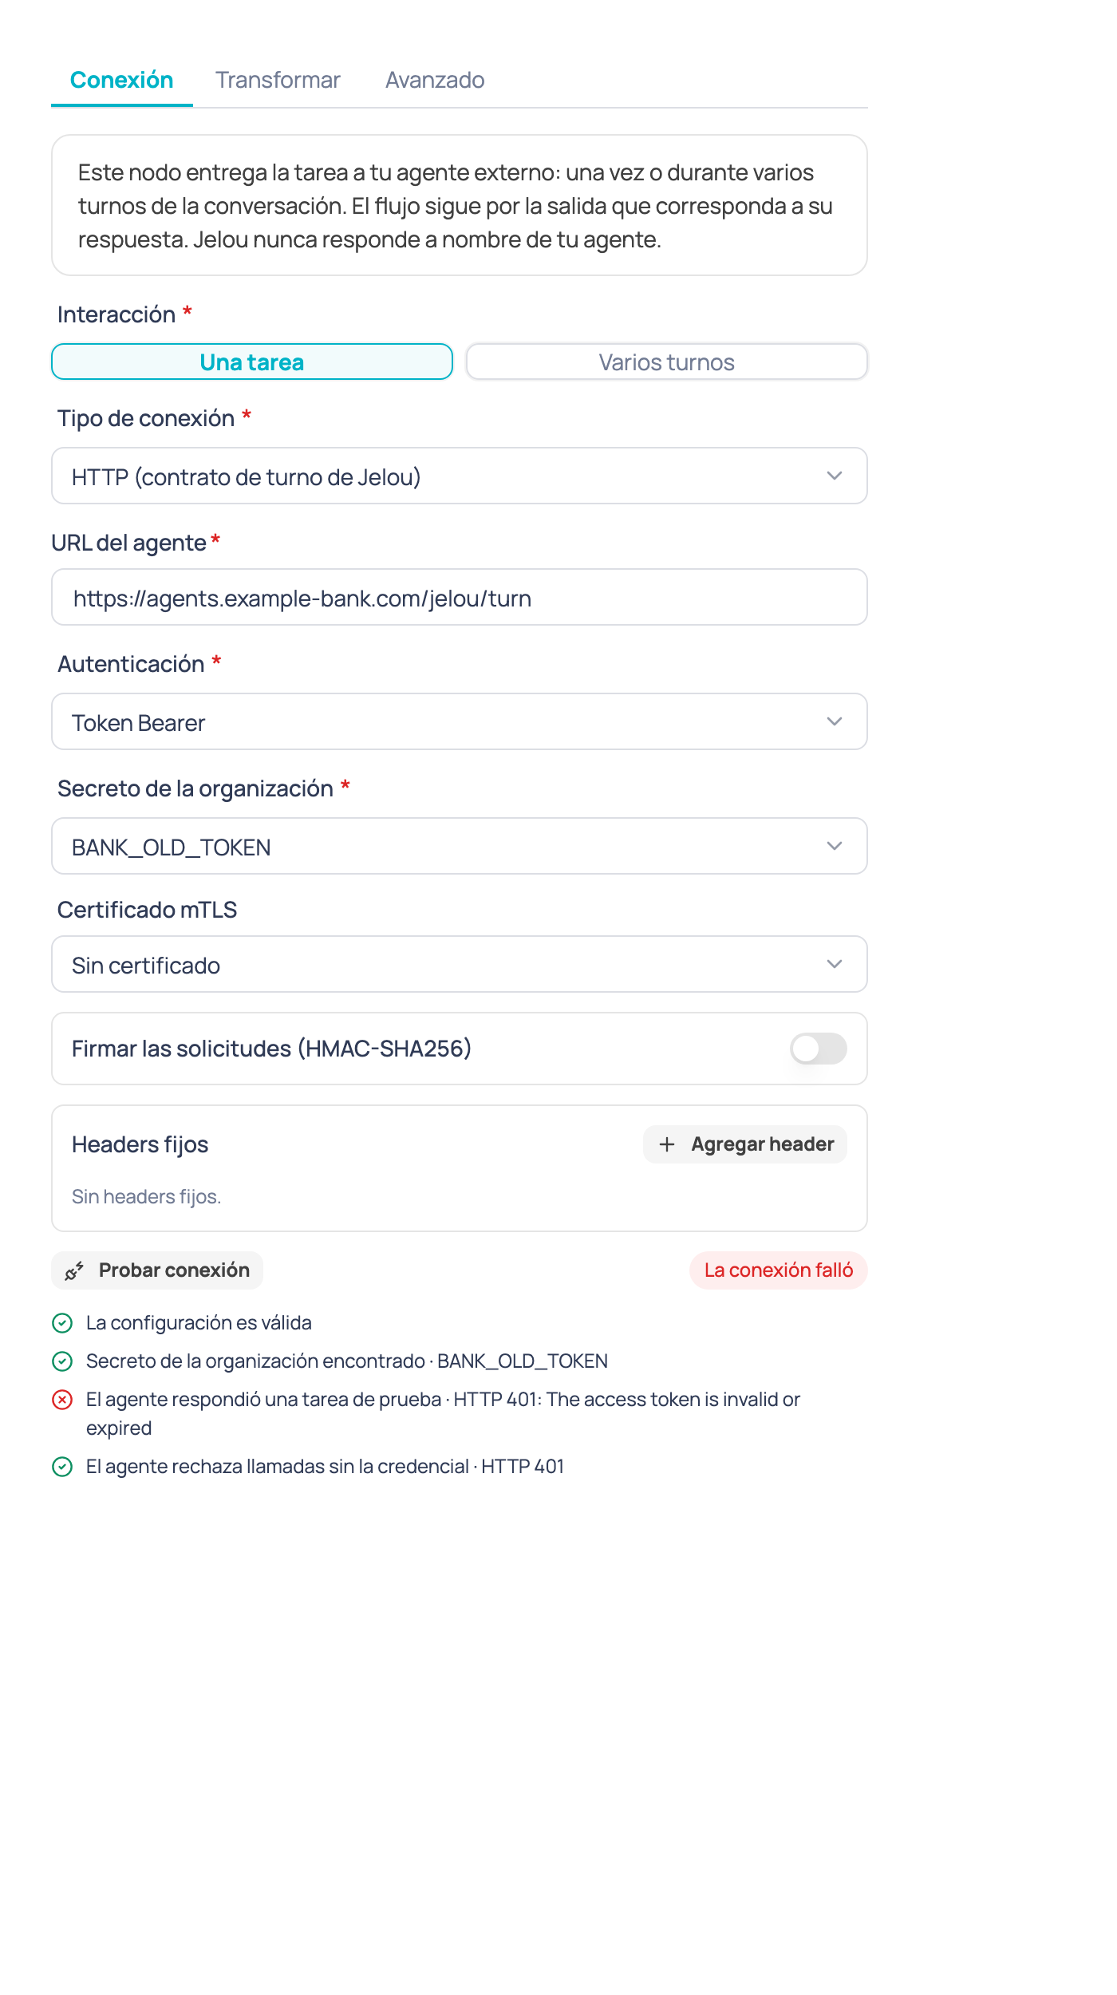The width and height of the screenshot is (1117, 1995).
Task: Click the plus icon beside Agregar header
Action: (x=667, y=1144)
